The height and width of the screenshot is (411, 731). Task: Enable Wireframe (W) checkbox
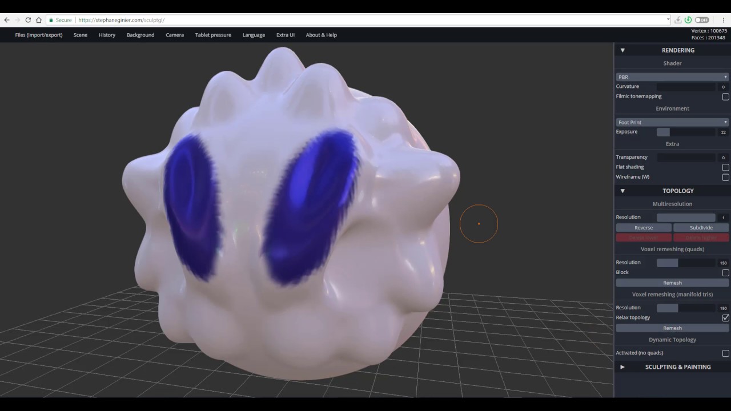(725, 177)
